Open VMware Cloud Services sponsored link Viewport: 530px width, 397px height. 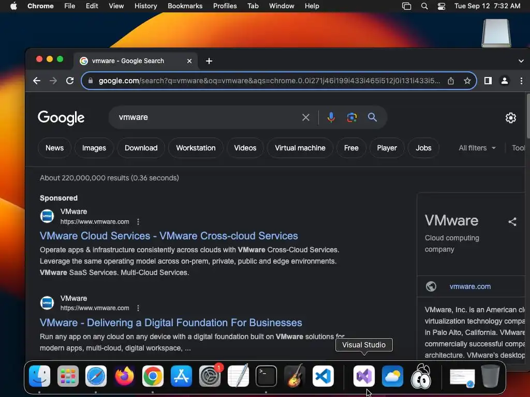(169, 236)
